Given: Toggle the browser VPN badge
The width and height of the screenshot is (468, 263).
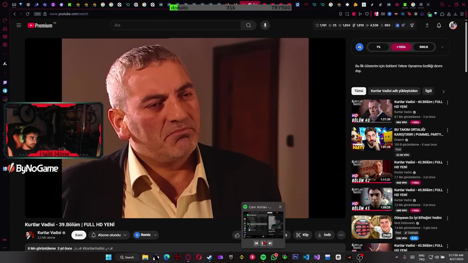Looking at the screenshot, I should tap(37, 14).
